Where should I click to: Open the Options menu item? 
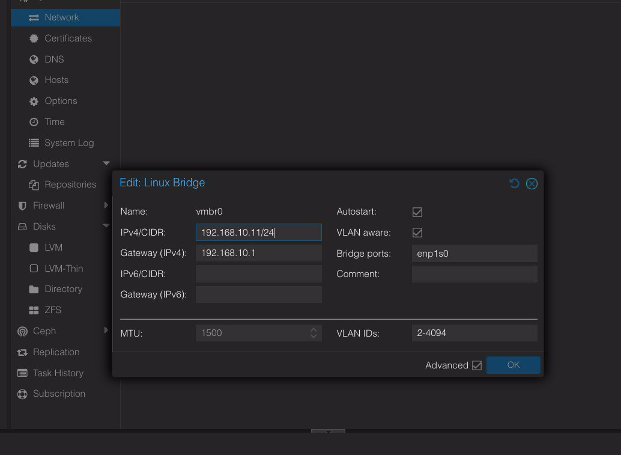point(65,101)
